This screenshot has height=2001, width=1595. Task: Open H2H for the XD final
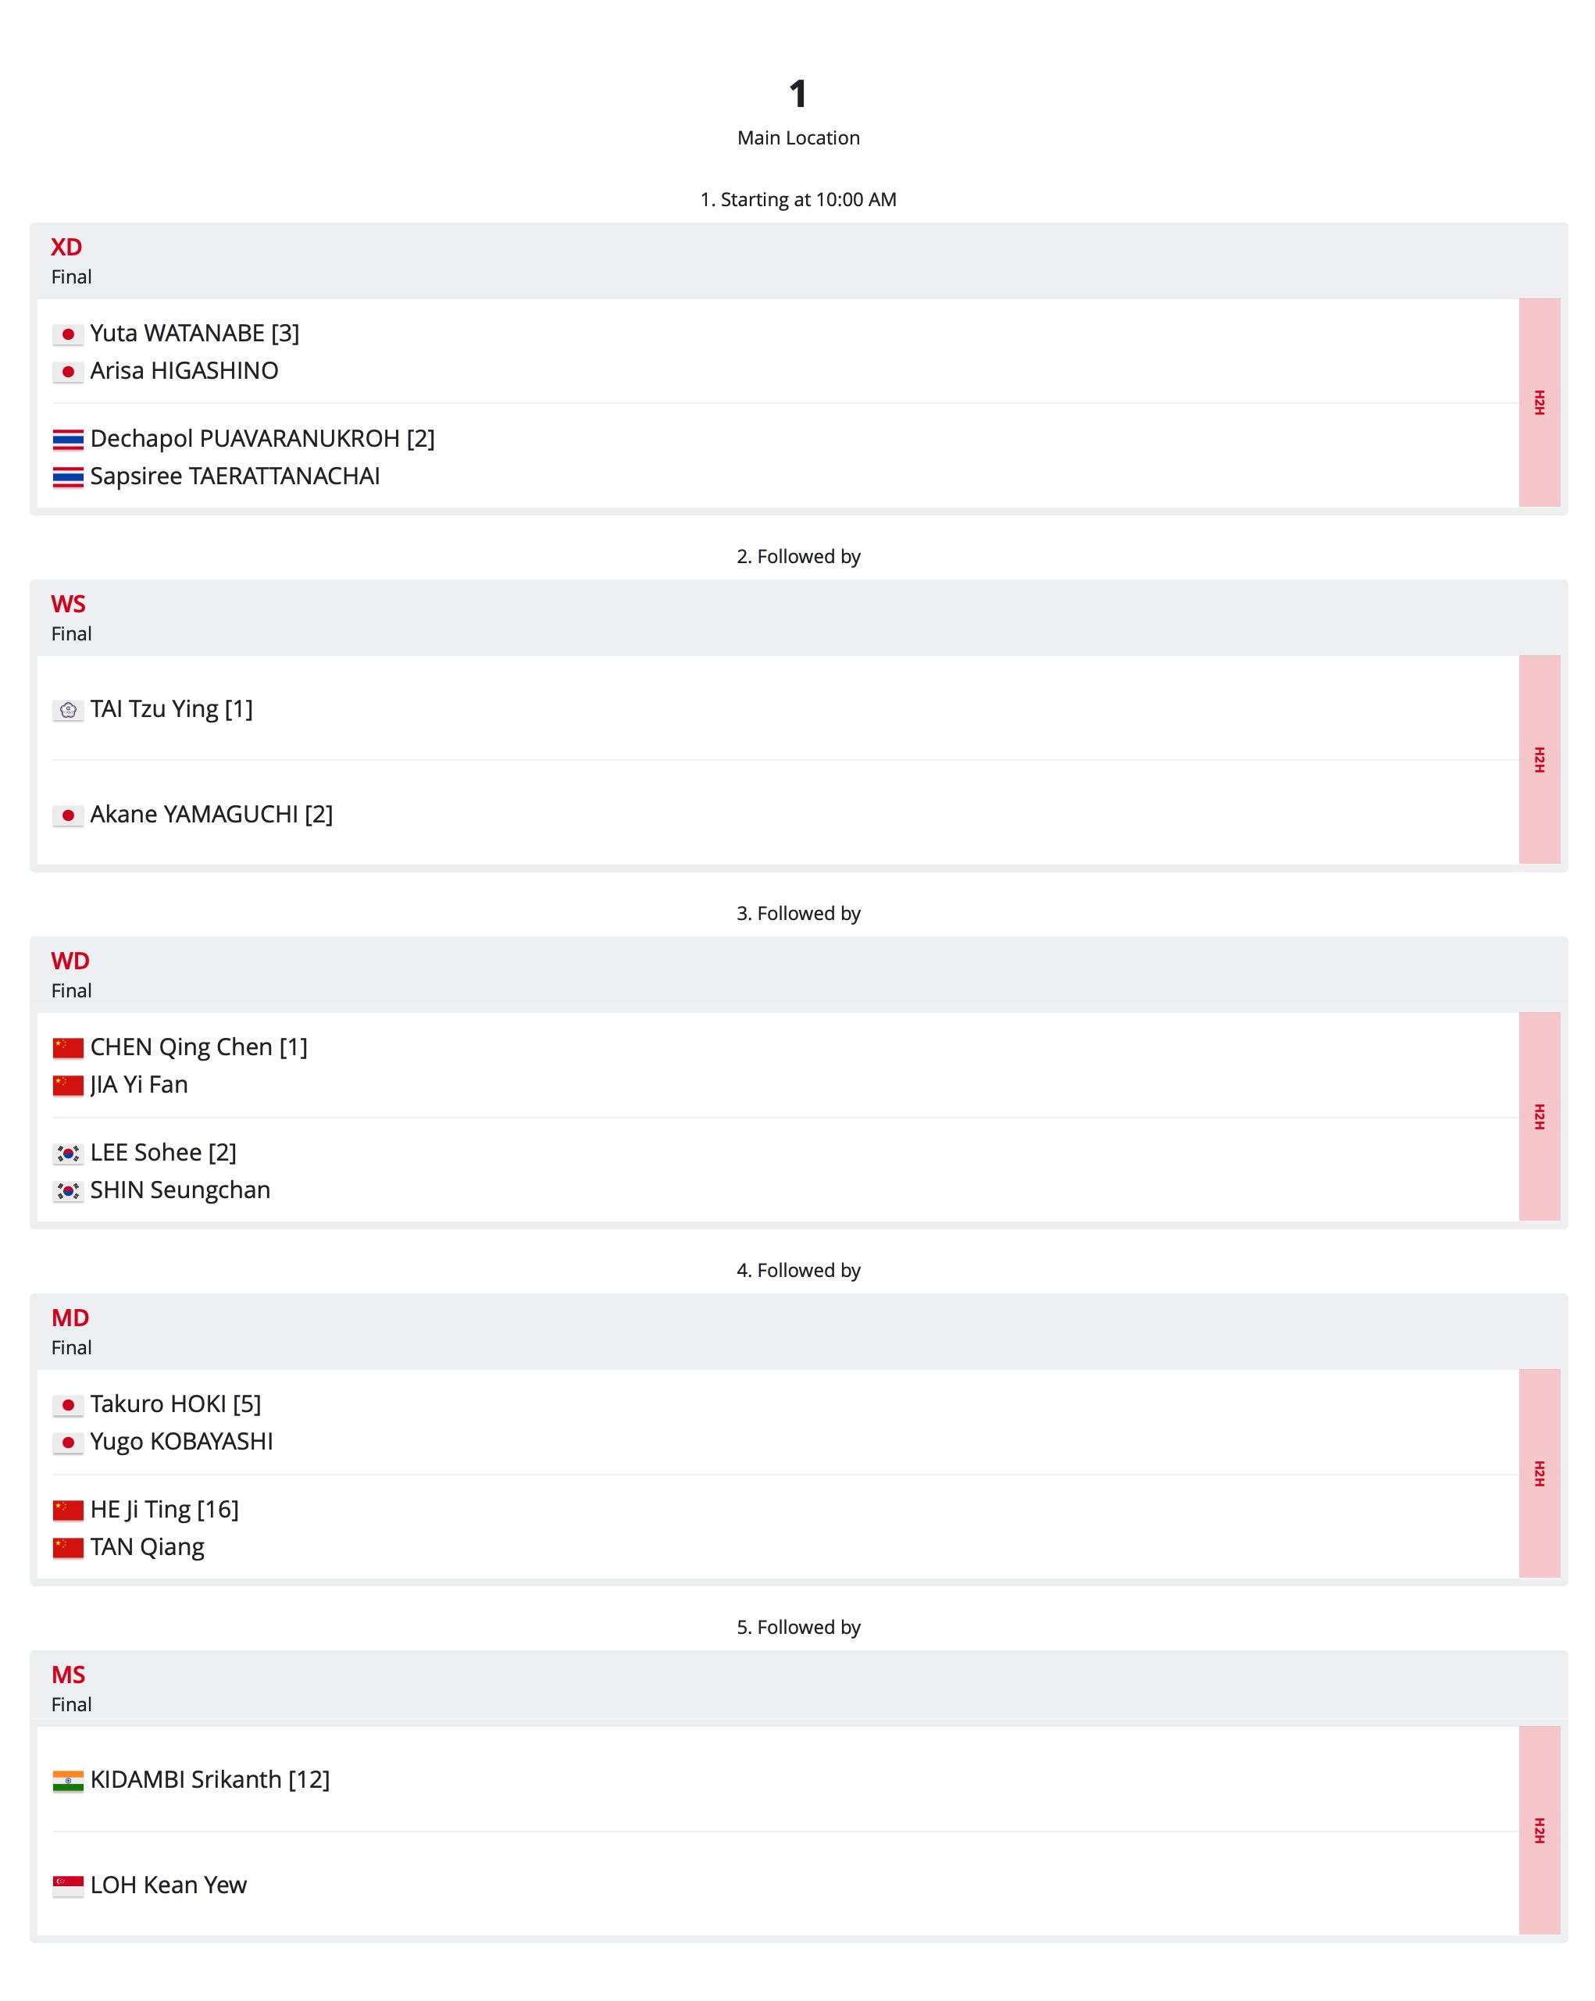pyautogui.click(x=1538, y=402)
